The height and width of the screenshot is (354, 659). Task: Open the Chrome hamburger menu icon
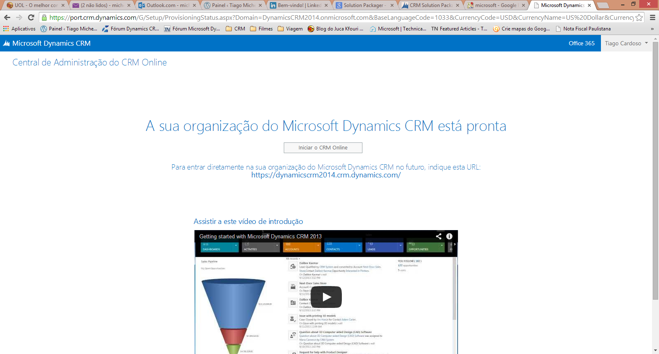(x=652, y=17)
